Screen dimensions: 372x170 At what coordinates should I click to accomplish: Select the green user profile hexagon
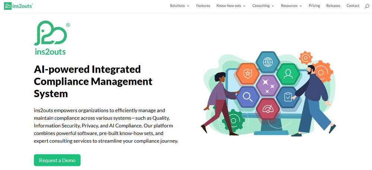[288, 74]
